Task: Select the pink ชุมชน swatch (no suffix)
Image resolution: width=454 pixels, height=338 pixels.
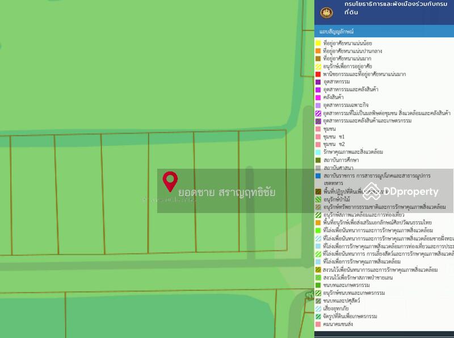Action: 318,129
